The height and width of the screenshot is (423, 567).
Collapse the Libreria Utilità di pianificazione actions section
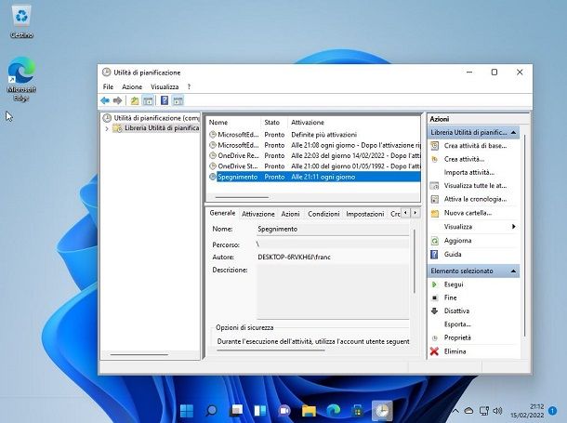click(513, 133)
